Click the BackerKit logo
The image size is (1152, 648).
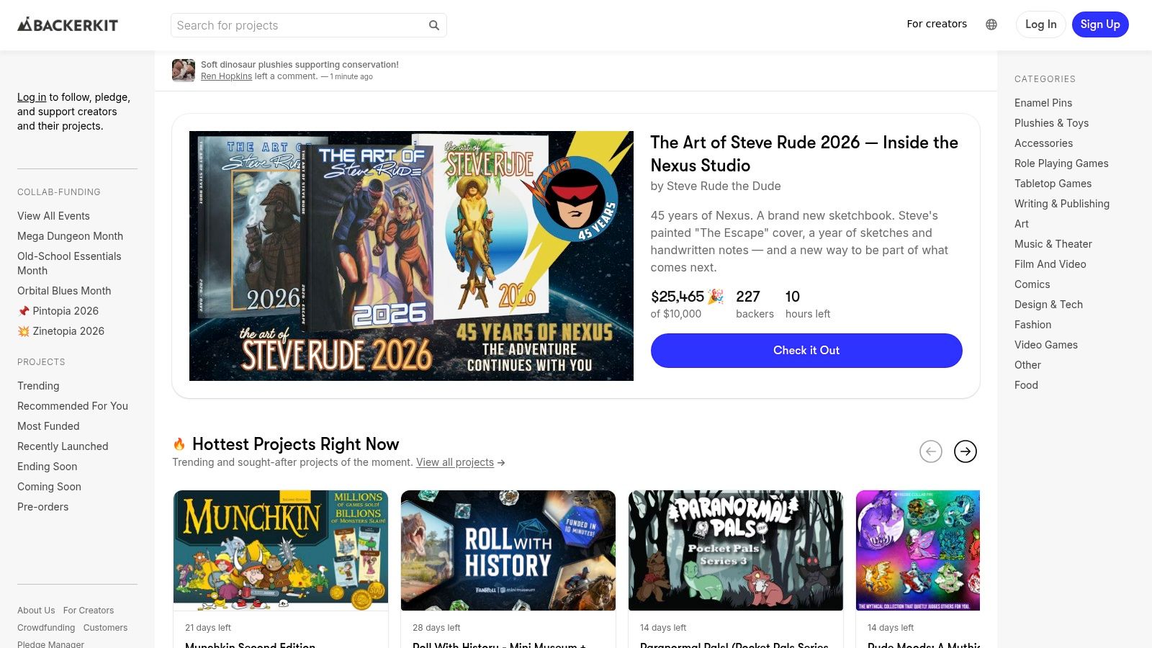68,25
